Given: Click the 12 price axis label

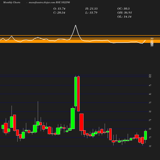Looking at the screenshot, I should pyautogui.click(x=150, y=146).
